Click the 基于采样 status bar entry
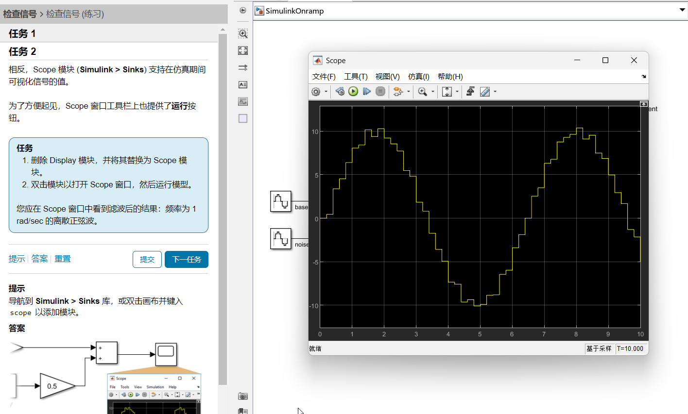Image resolution: width=688 pixels, height=414 pixels. point(599,348)
